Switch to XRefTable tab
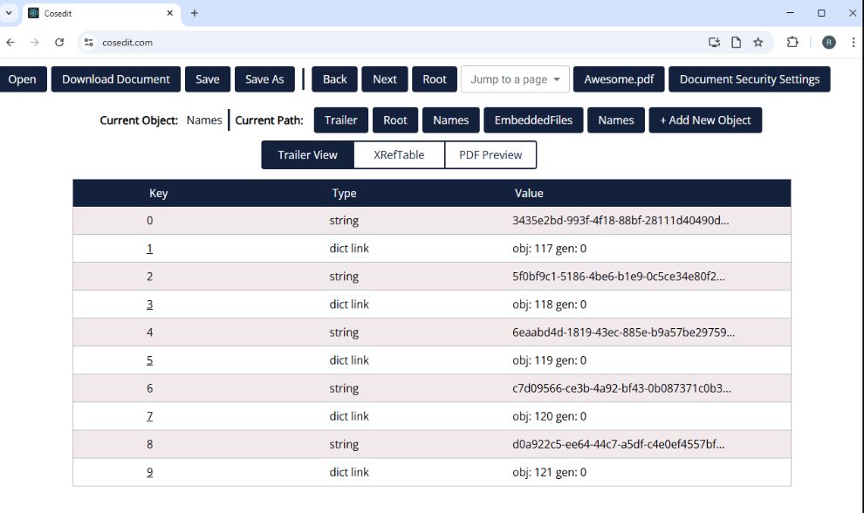Image resolution: width=864 pixels, height=513 pixels. point(399,154)
